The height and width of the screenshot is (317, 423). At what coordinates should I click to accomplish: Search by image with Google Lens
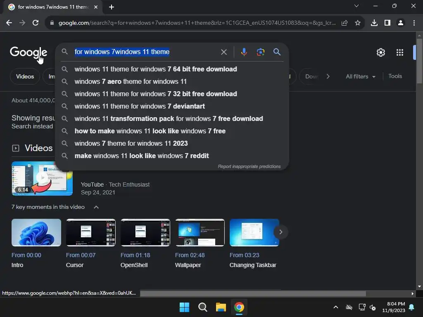click(261, 52)
